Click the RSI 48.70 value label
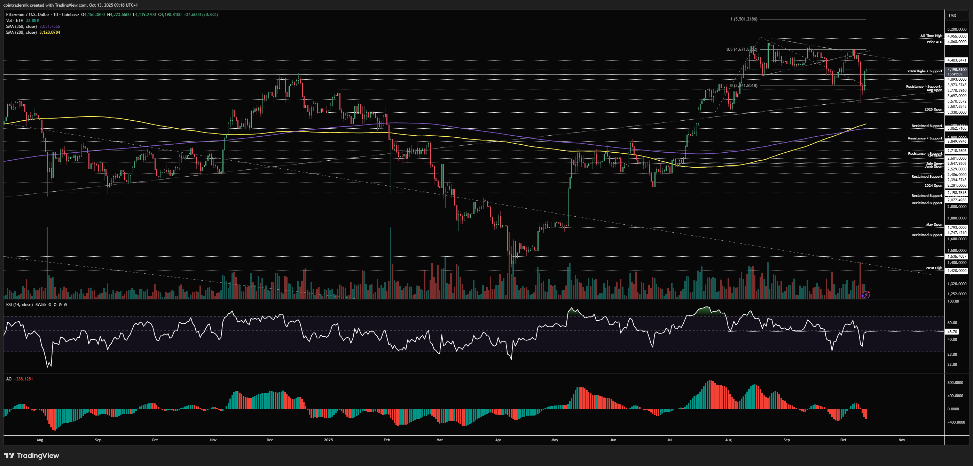973x466 pixels. point(952,332)
